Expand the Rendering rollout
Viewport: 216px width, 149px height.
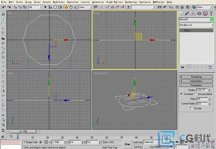pos(196,77)
